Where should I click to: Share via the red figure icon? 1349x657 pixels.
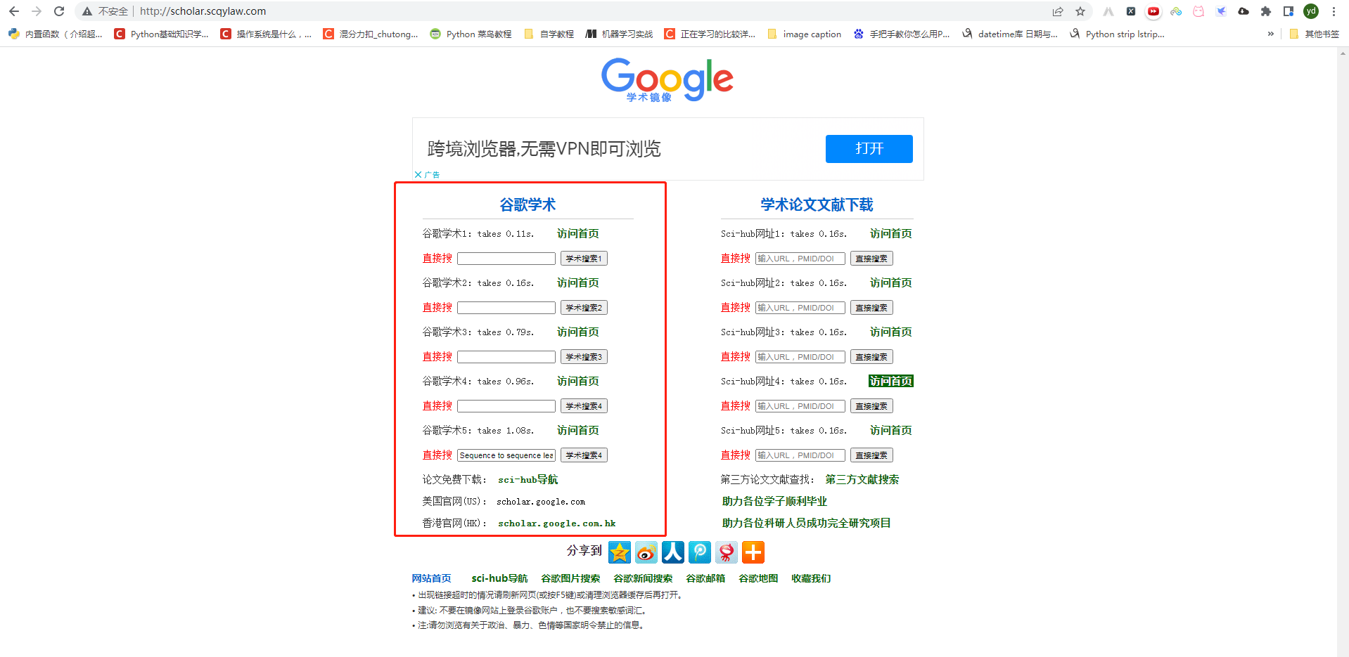(727, 552)
